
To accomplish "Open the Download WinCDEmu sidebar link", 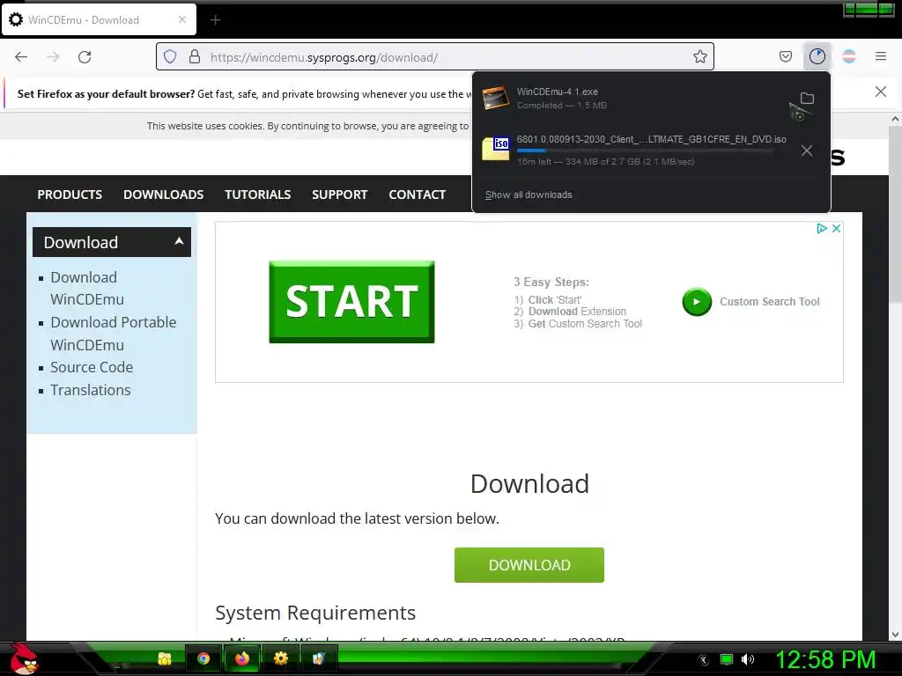I will click(87, 288).
